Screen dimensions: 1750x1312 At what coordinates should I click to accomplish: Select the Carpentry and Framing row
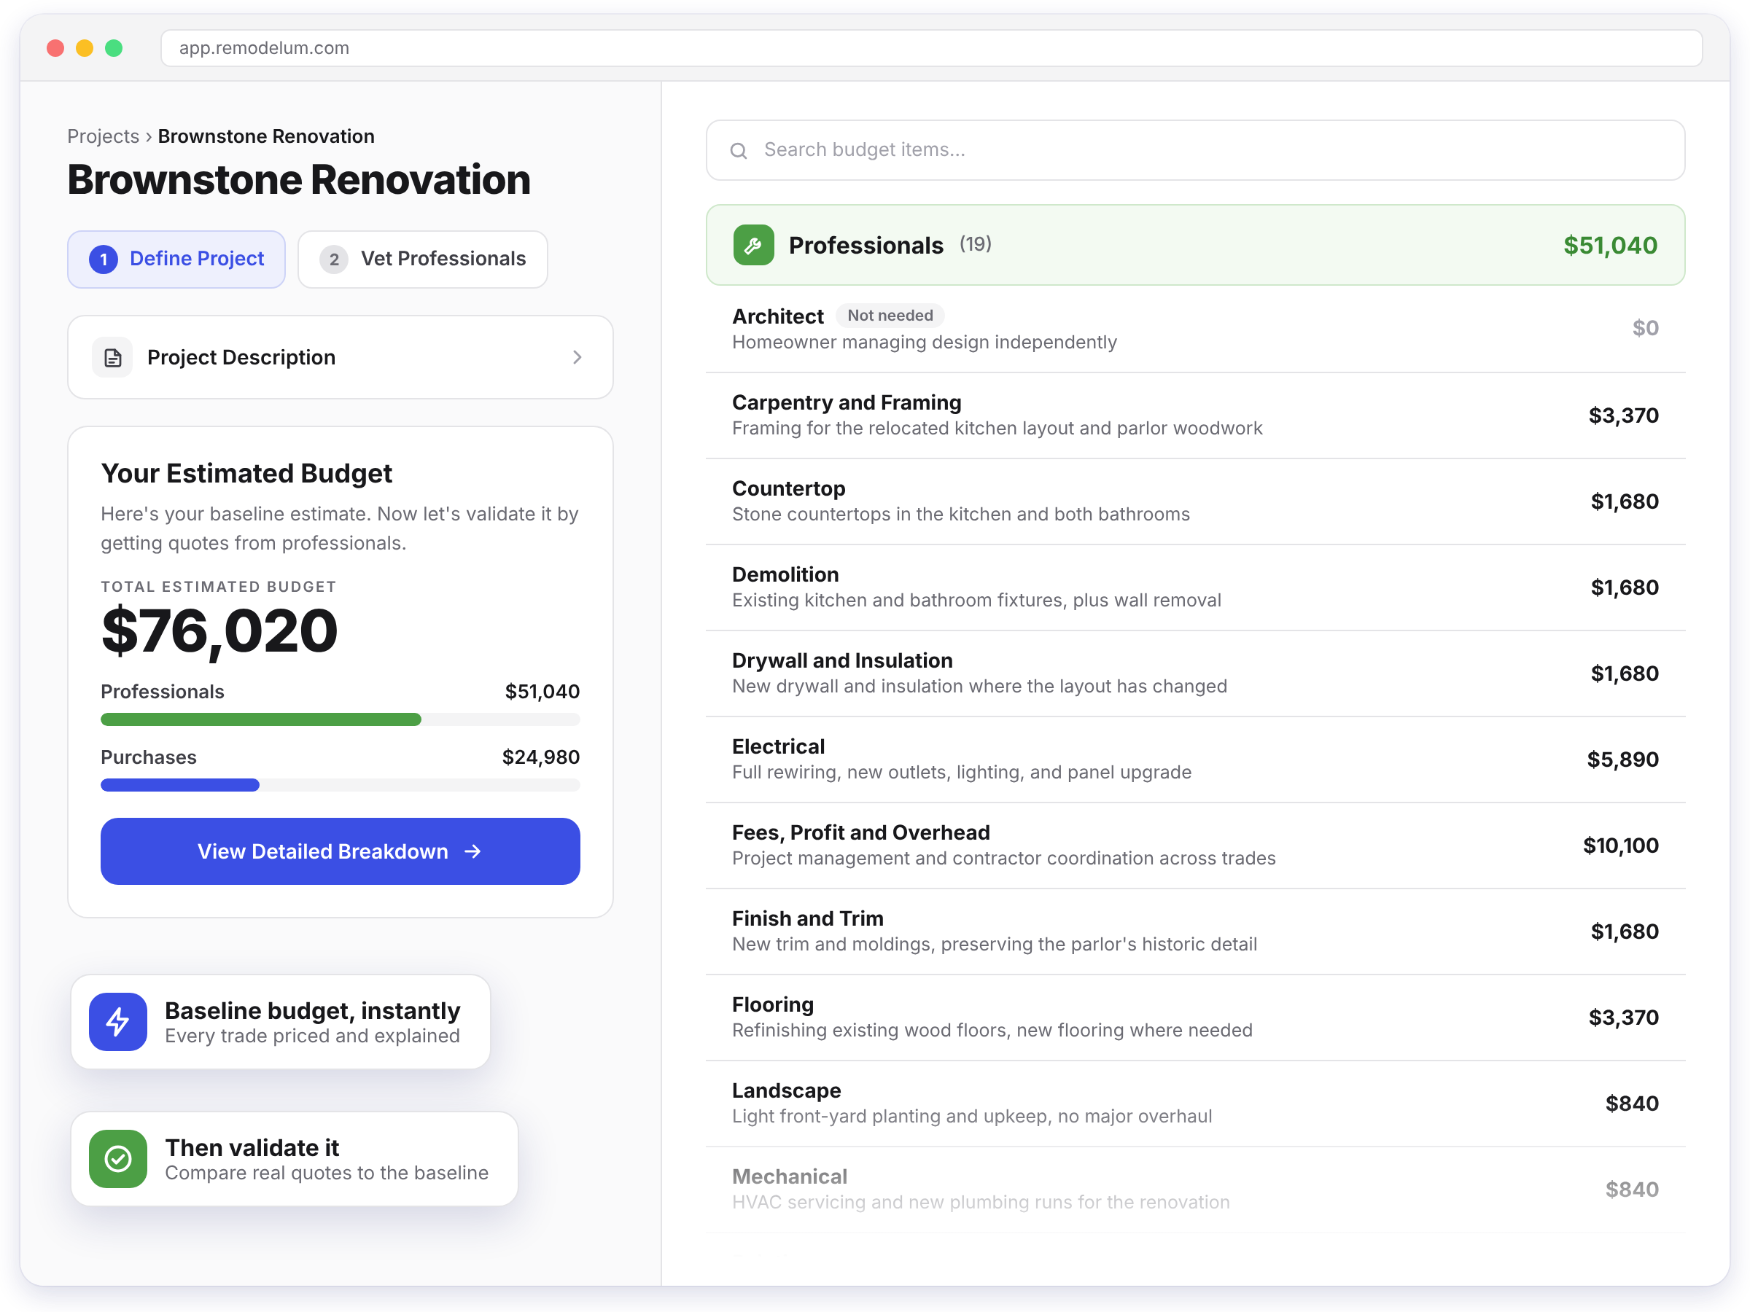1194,415
